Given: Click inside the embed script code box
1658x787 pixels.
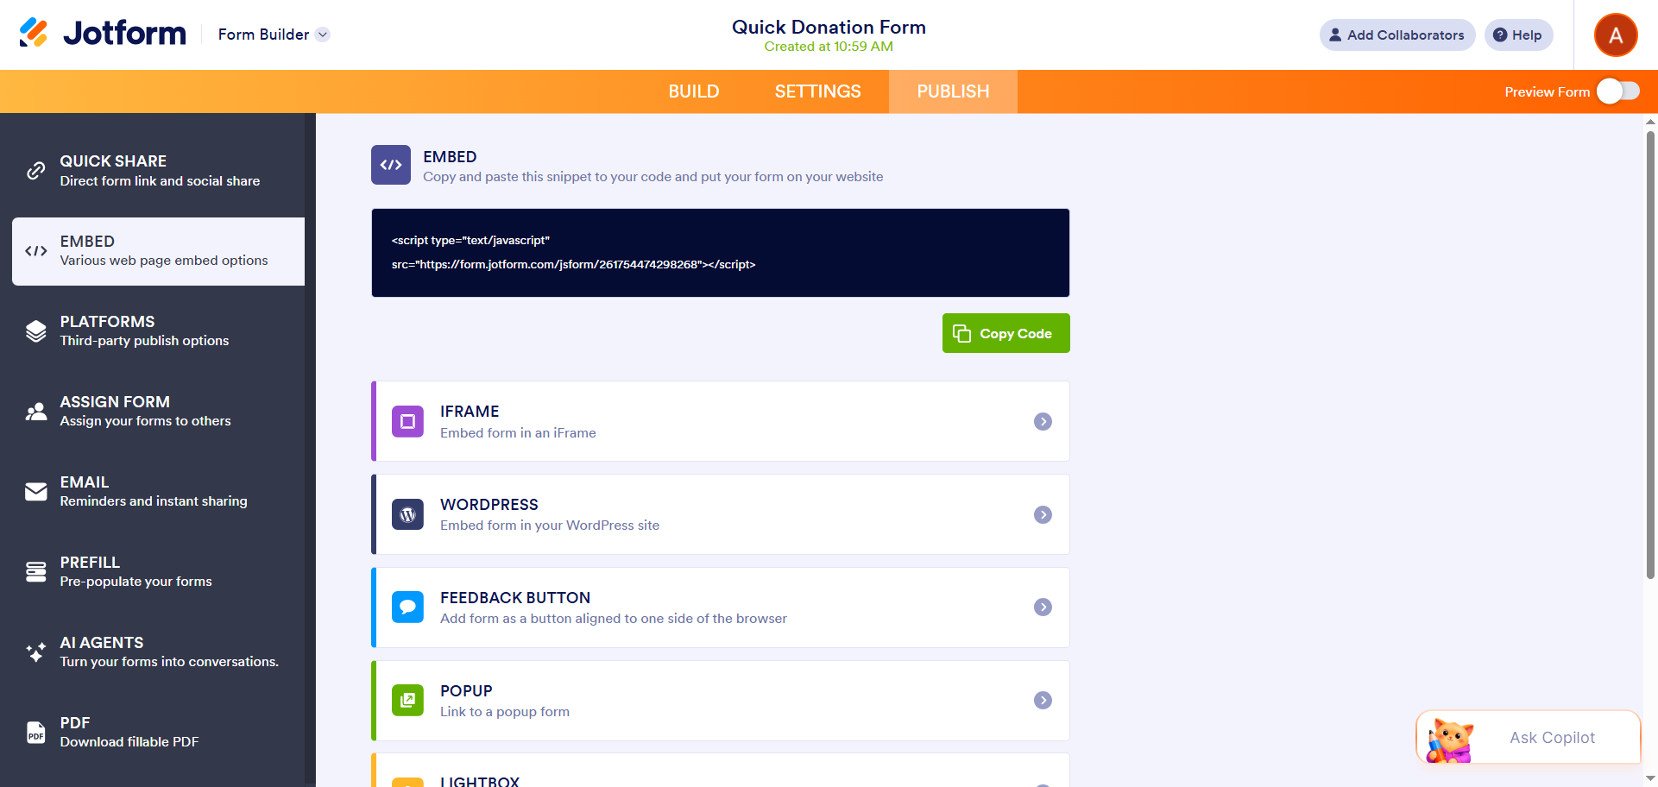Looking at the screenshot, I should [x=720, y=253].
